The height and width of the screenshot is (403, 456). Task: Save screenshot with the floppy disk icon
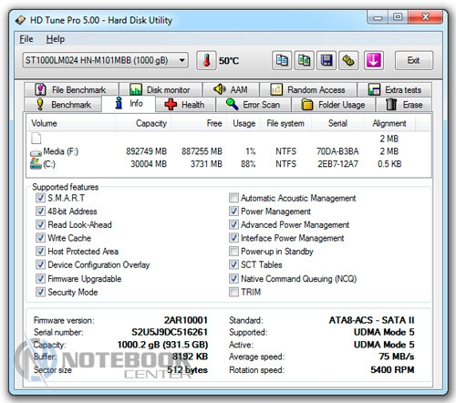[x=326, y=60]
